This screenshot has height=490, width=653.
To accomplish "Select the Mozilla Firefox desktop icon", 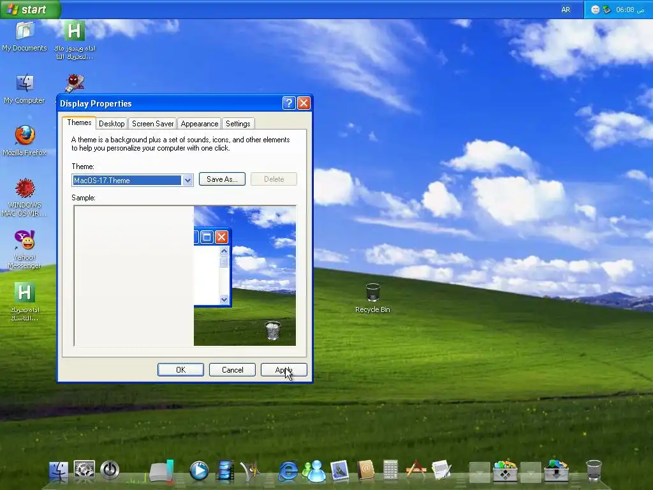I will point(25,141).
